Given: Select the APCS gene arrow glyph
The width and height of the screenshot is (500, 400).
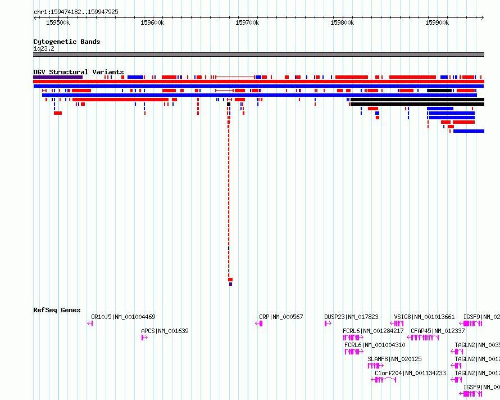Looking at the screenshot, I should click(x=144, y=338).
